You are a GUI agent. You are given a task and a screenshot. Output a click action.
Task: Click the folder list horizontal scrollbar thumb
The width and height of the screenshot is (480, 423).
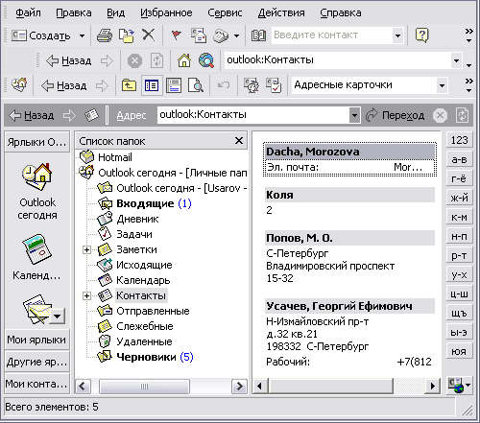[144, 387]
